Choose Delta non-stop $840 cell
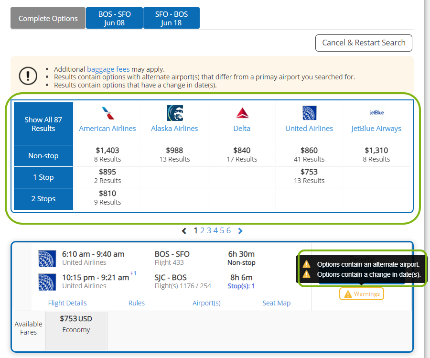 [x=242, y=154]
